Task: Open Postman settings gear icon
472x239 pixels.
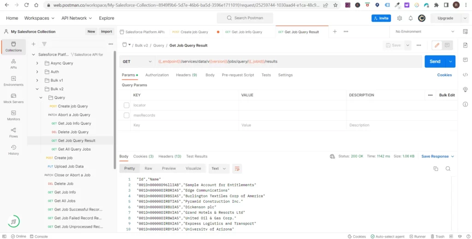Action: [x=400, y=18]
